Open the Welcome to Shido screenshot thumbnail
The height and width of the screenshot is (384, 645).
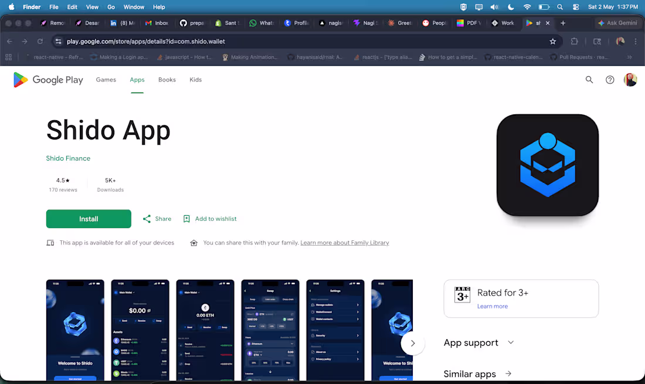point(75,330)
